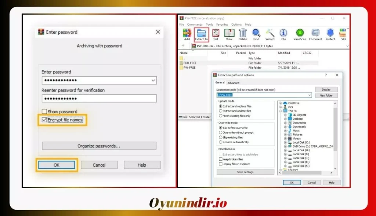376x216 pixels.
Task: Select Pictures in folder tree
Action: tap(295, 134)
